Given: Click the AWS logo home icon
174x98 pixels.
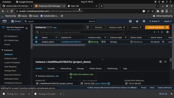Looking at the screenshot, I should pos(5,21).
